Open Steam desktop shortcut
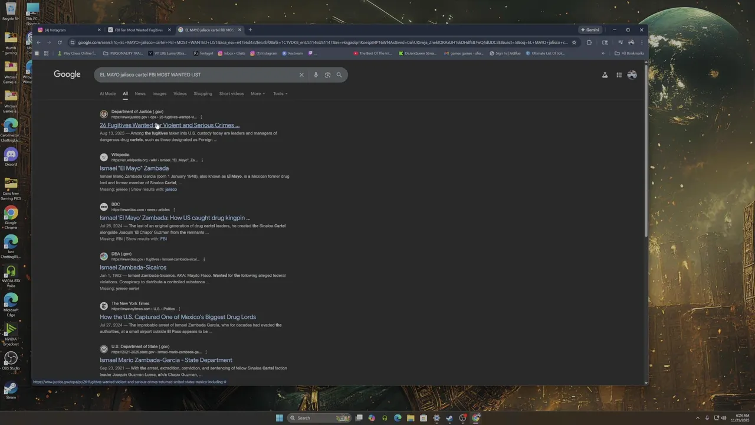Screen dimensions: 755x425 point(11,390)
